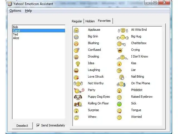This screenshot has width=178, height=134.
Task: Click the Yahoo Emoticon Assistant title icon
Action: pos(10,4)
